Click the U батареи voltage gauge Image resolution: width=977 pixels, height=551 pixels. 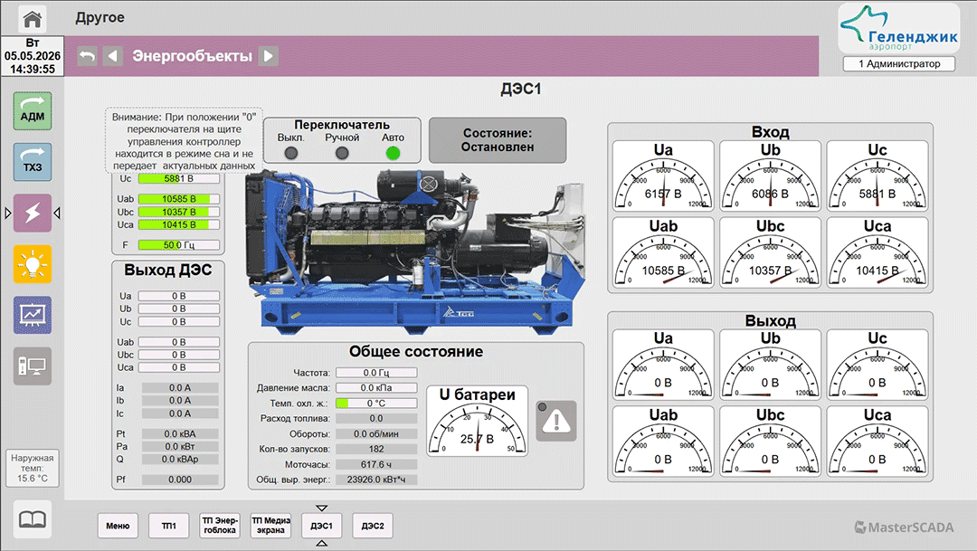pos(478,421)
